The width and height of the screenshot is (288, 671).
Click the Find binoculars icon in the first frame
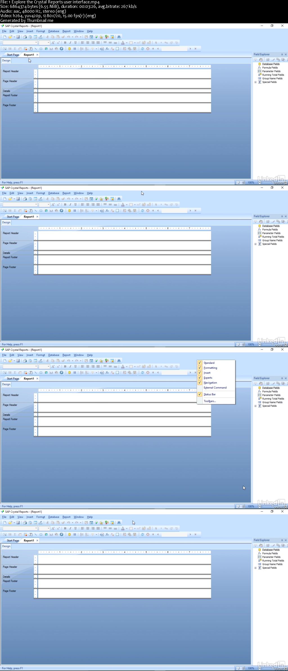click(119, 37)
